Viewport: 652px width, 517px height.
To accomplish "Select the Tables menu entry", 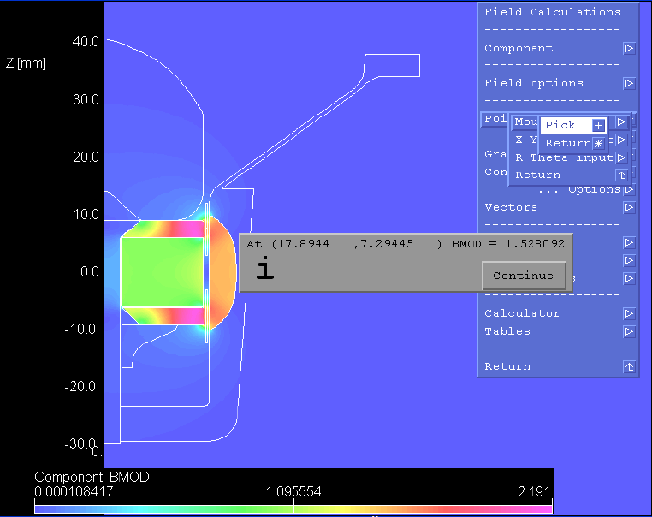I will [507, 331].
